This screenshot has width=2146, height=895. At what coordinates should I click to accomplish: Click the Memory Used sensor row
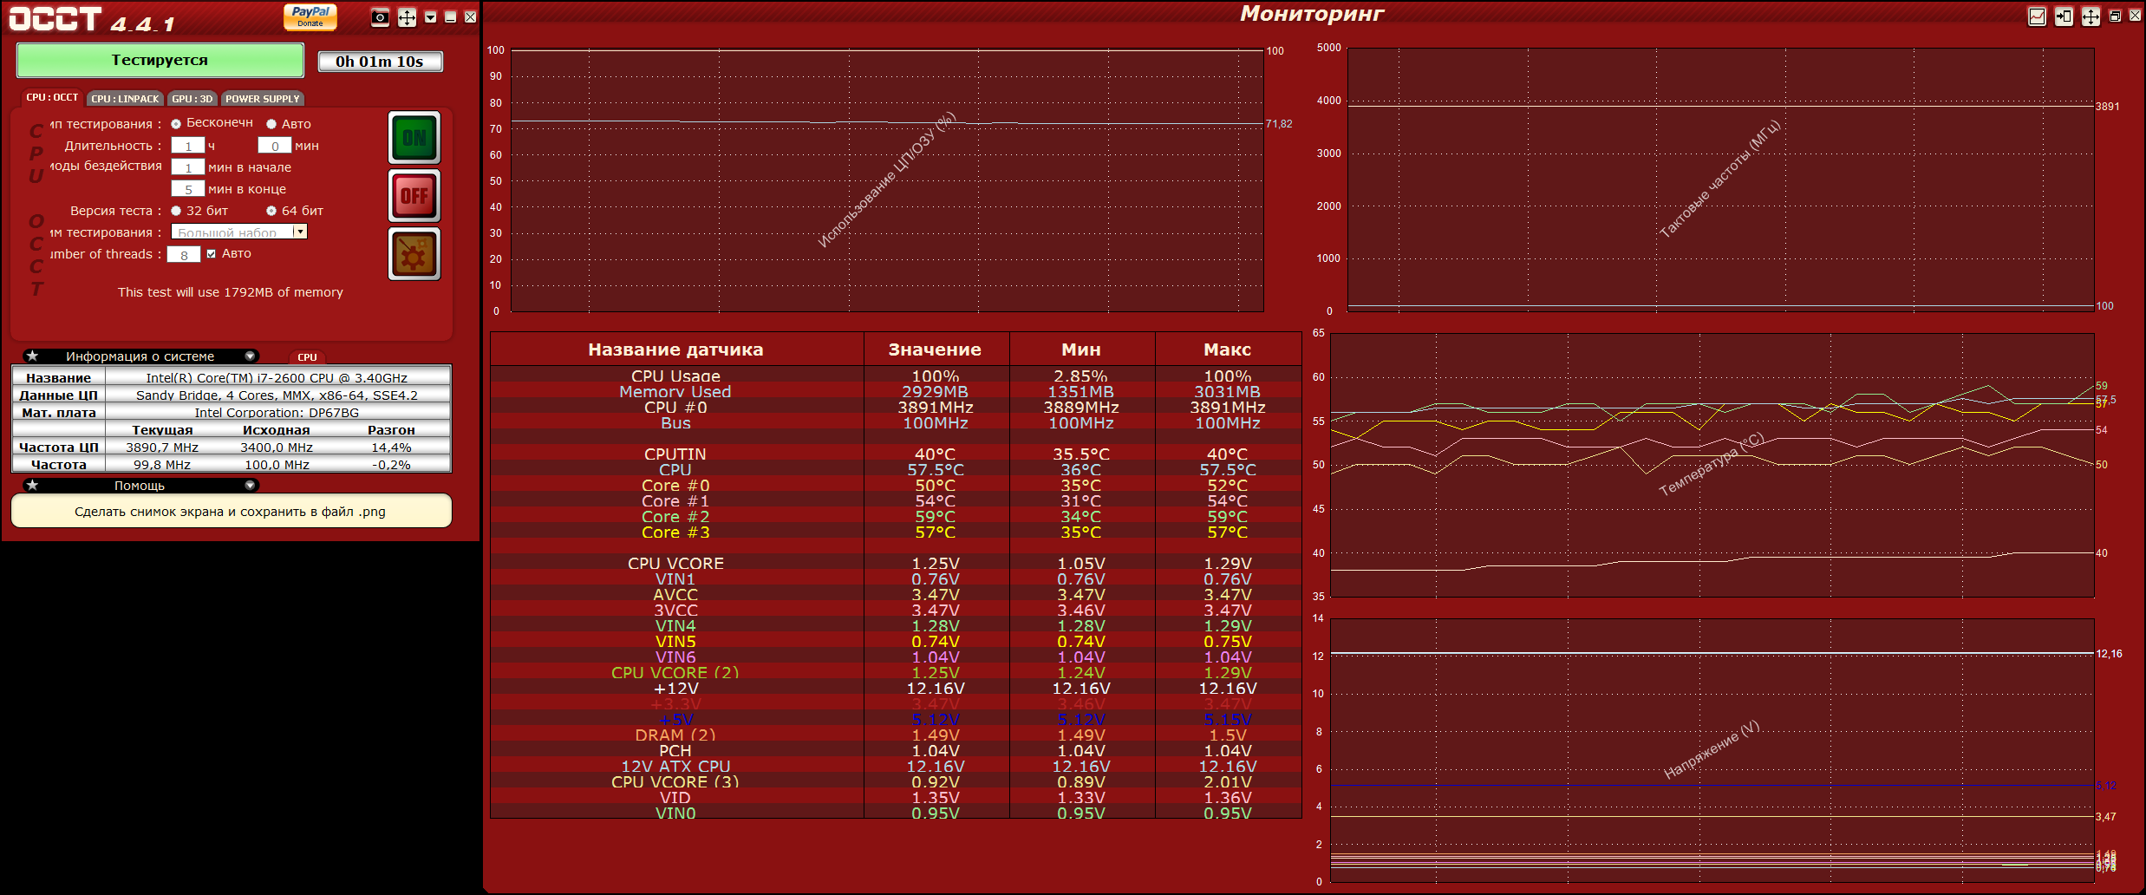pos(896,391)
